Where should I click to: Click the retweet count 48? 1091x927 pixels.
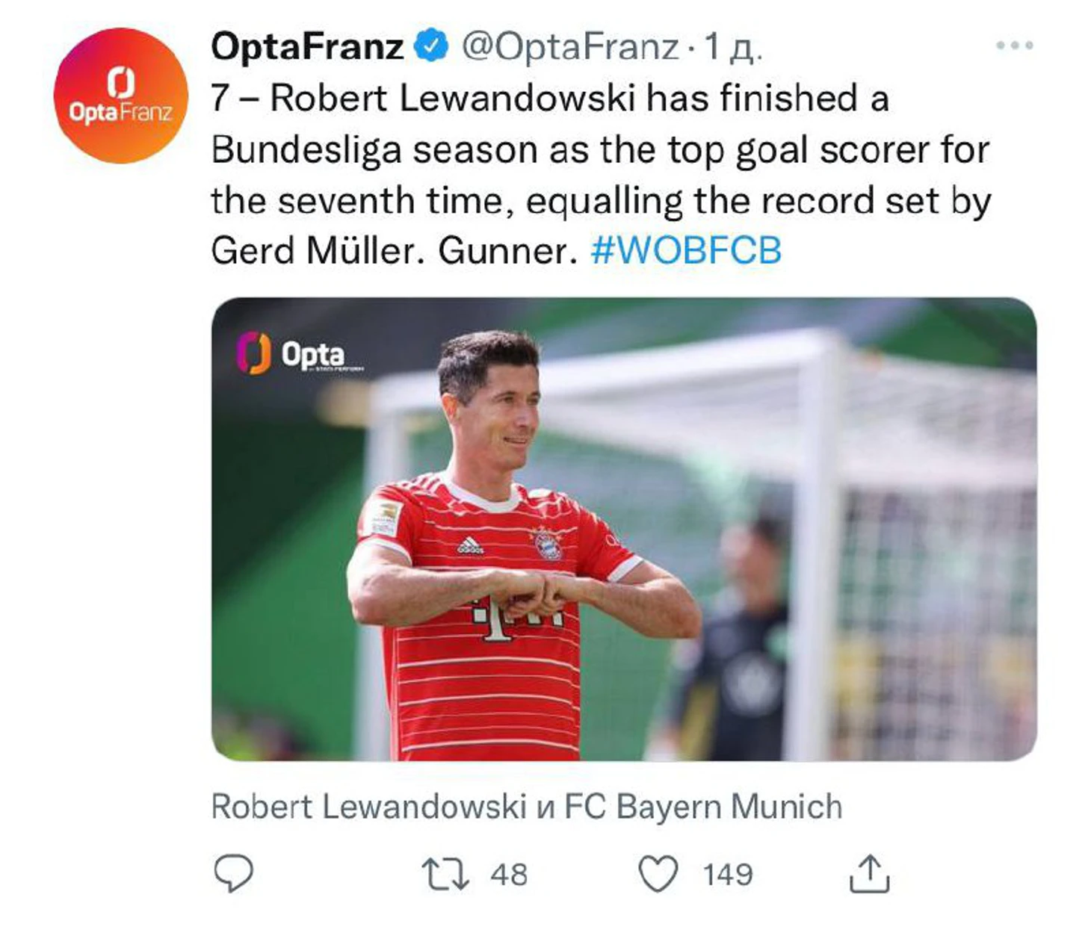pos(509,875)
